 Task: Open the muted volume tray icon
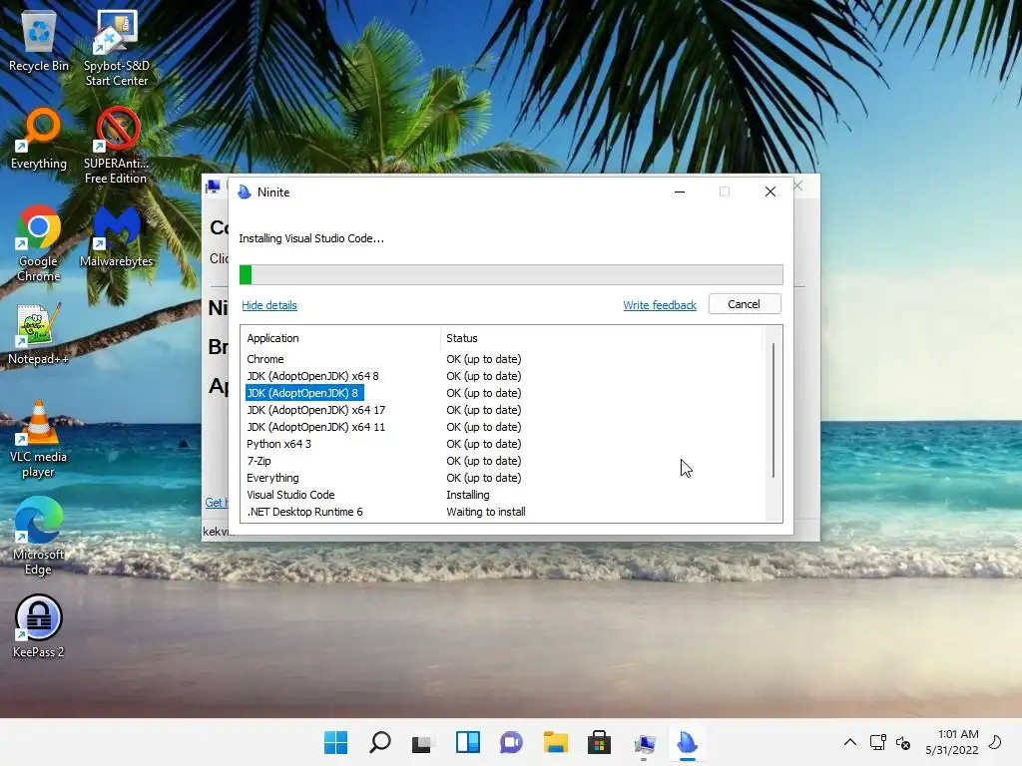[903, 742]
